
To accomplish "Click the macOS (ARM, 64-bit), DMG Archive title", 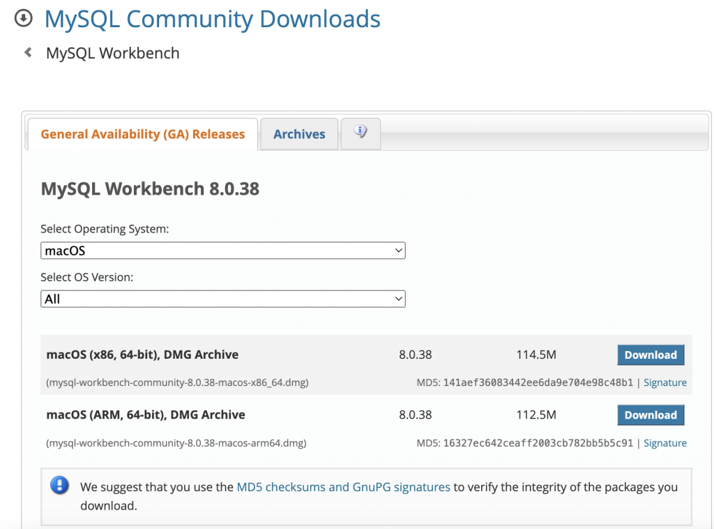I will (x=146, y=415).
